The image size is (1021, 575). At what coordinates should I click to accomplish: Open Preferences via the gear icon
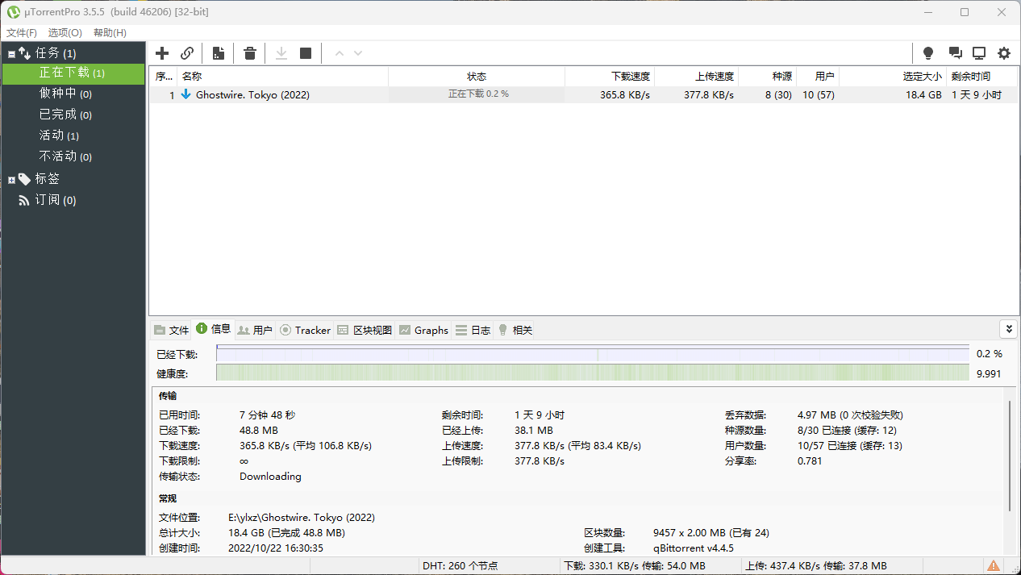pos(1004,53)
